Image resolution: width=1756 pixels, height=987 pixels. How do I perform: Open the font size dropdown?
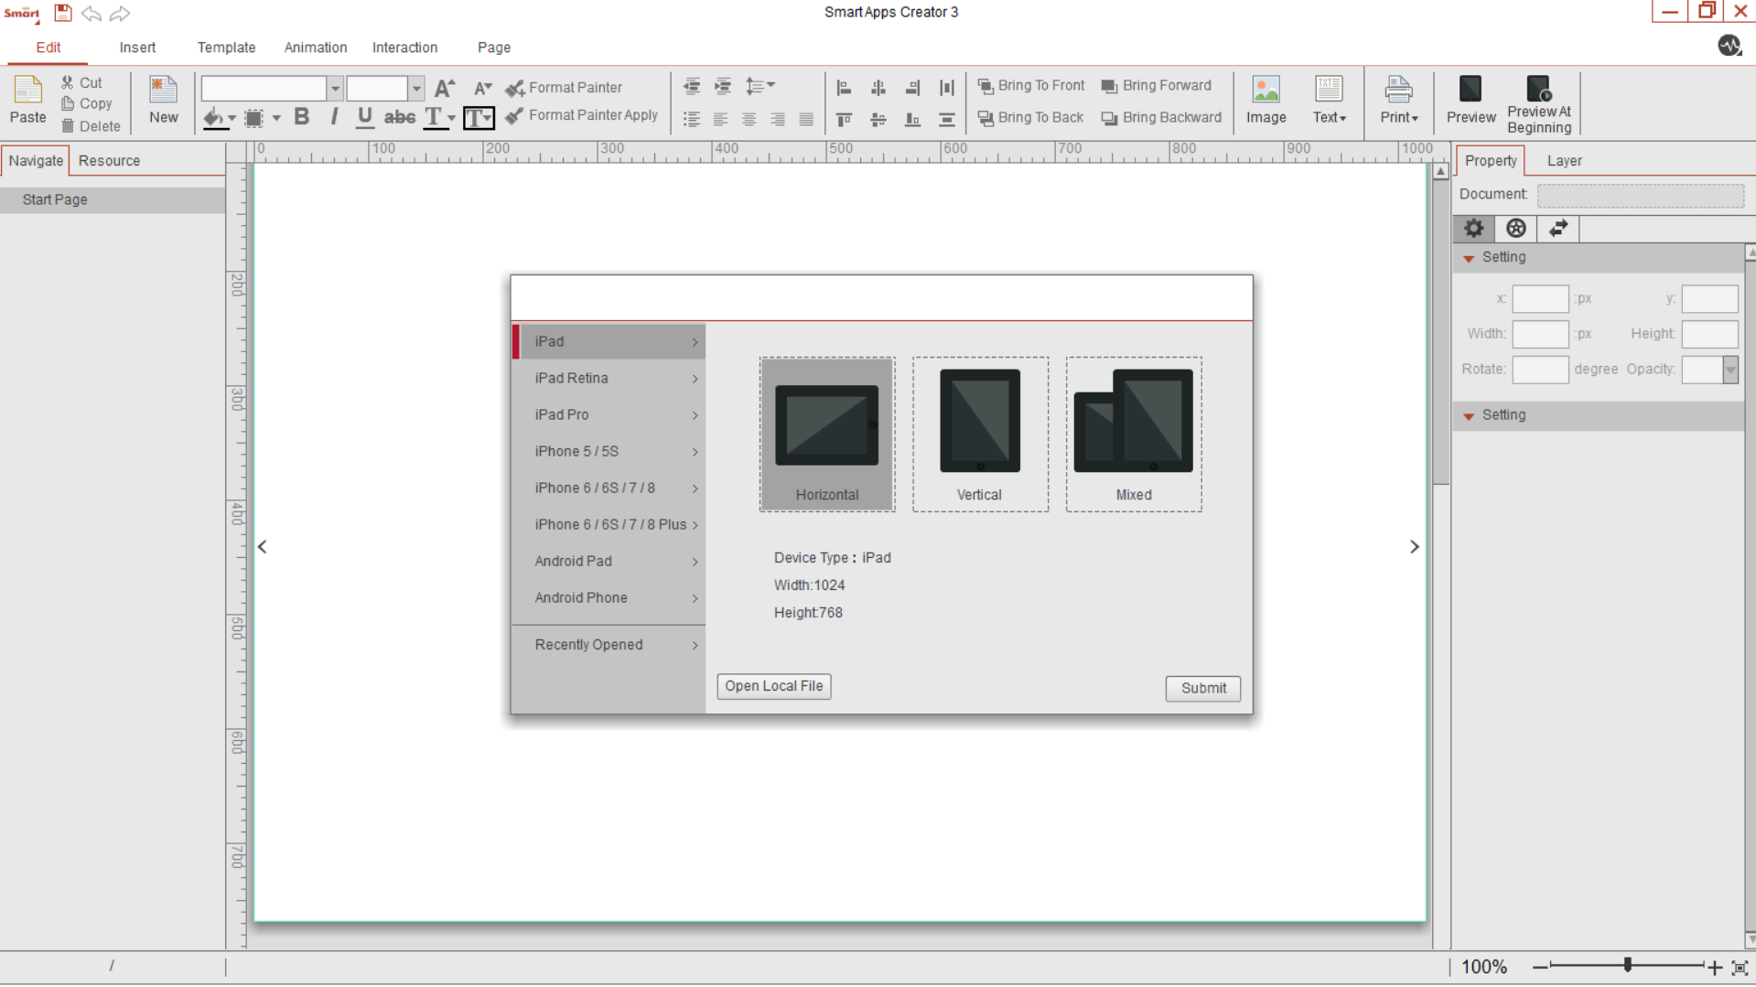(416, 89)
